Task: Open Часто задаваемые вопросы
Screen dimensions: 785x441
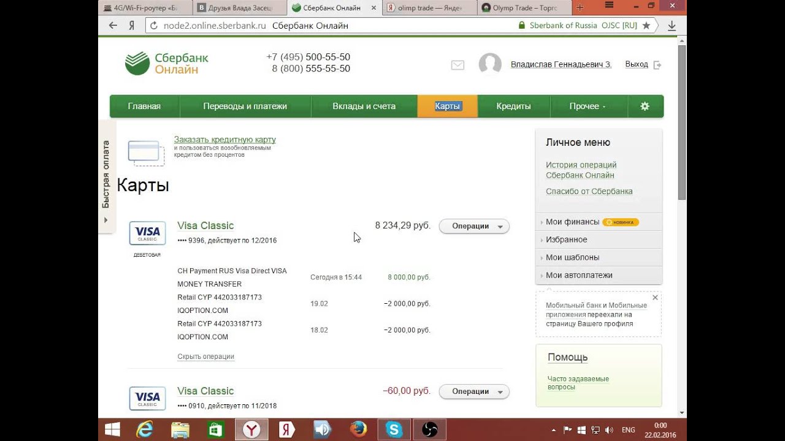Action: [578, 383]
